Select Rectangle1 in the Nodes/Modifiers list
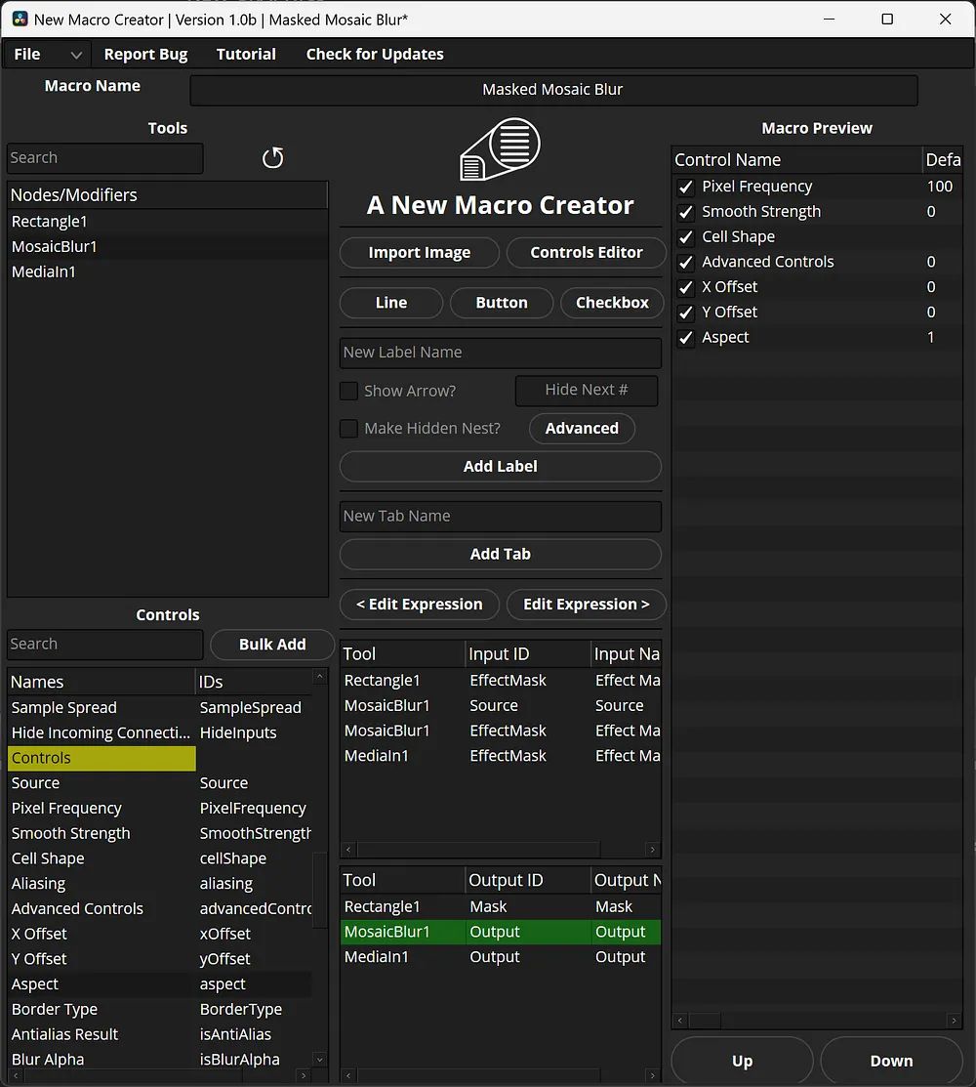Image resolution: width=976 pixels, height=1087 pixels. point(167,222)
